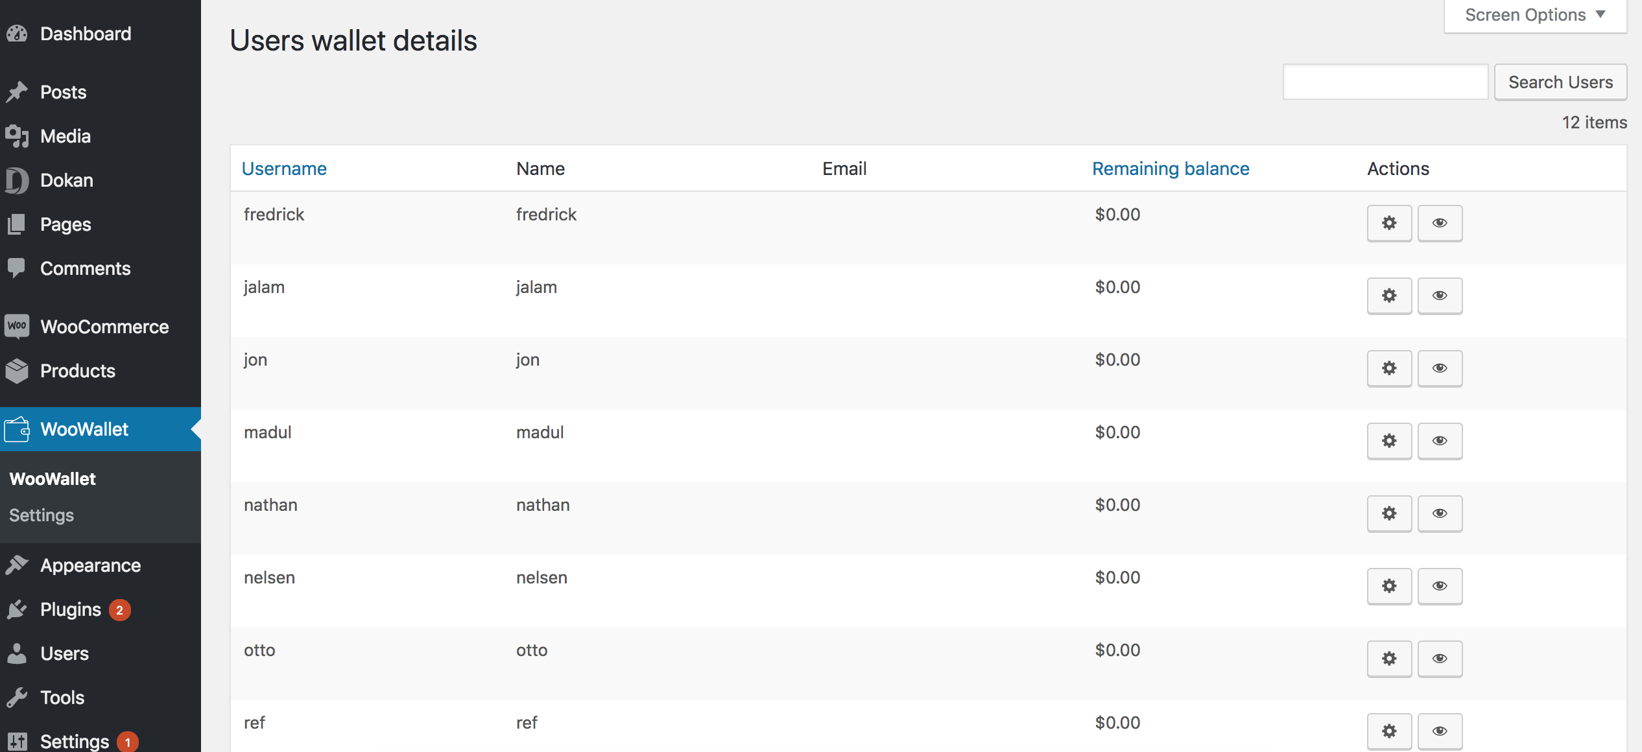Open the Plugins menu label
The image size is (1642, 752).
(71, 609)
